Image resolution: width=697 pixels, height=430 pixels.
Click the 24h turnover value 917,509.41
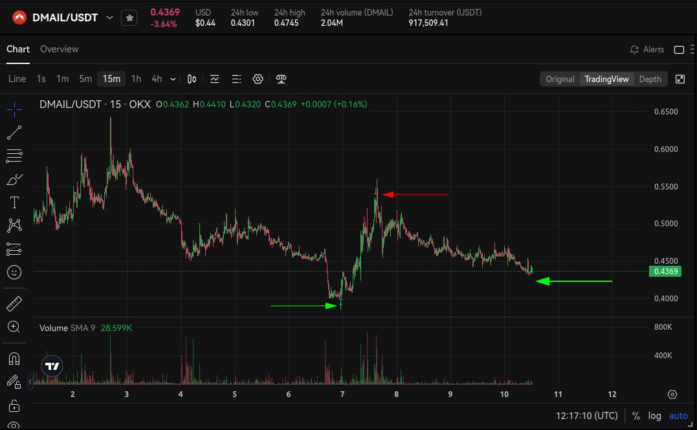[x=428, y=23]
